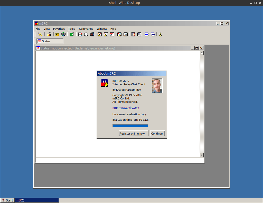Open the URL list icon

139,34
